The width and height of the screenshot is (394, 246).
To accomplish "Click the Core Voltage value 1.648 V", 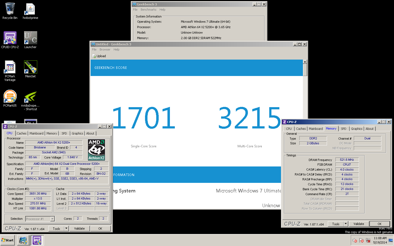I will click(73, 157).
